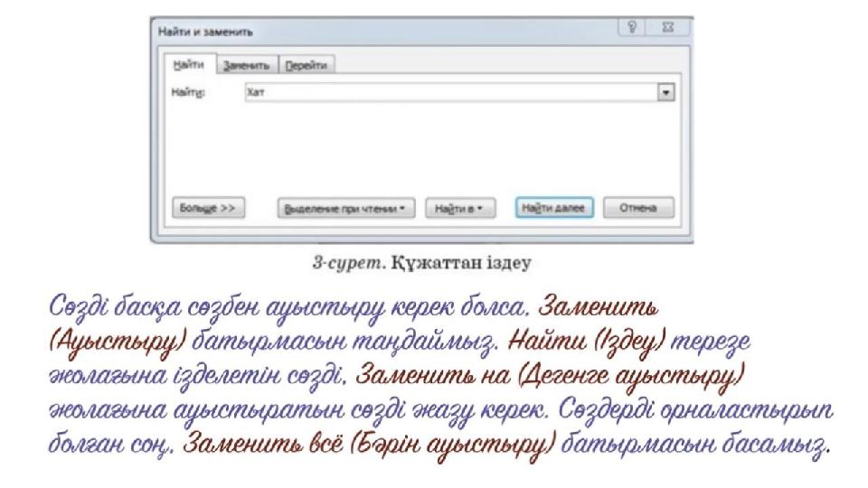Open the Найти в dropdown
Screen dimensions: 868x488
click(460, 209)
